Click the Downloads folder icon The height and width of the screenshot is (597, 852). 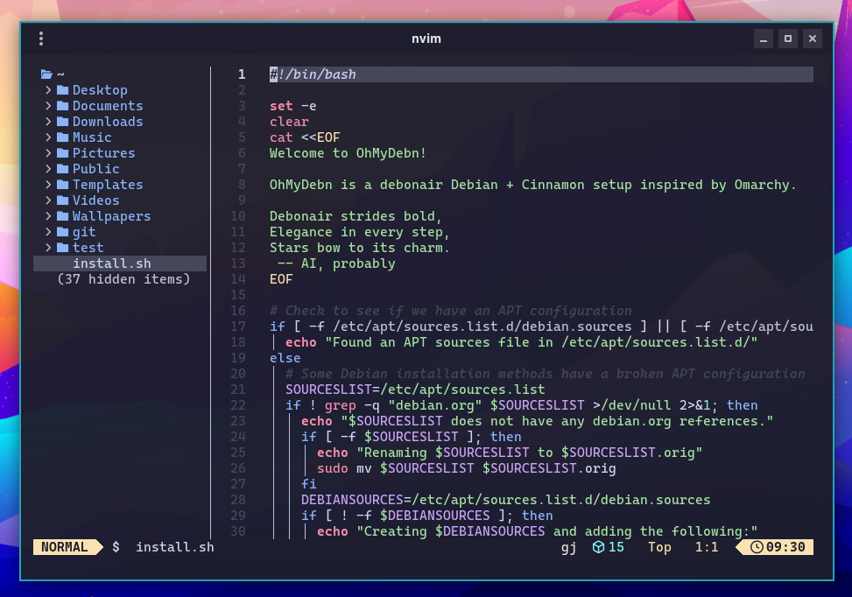point(63,121)
